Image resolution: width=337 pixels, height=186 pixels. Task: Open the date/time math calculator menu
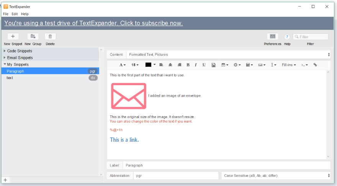coord(249,65)
